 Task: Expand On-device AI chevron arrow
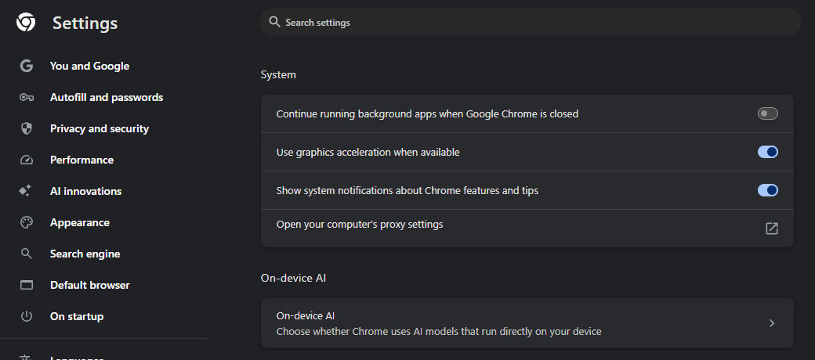[x=772, y=323]
